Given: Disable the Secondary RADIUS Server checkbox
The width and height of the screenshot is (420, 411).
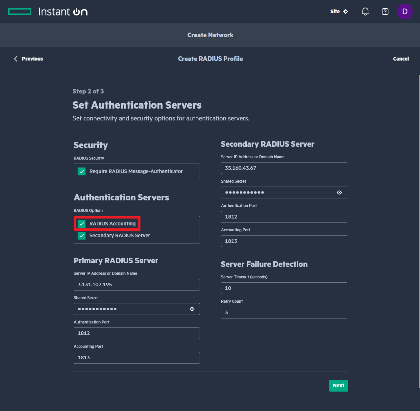Looking at the screenshot, I should coord(82,236).
